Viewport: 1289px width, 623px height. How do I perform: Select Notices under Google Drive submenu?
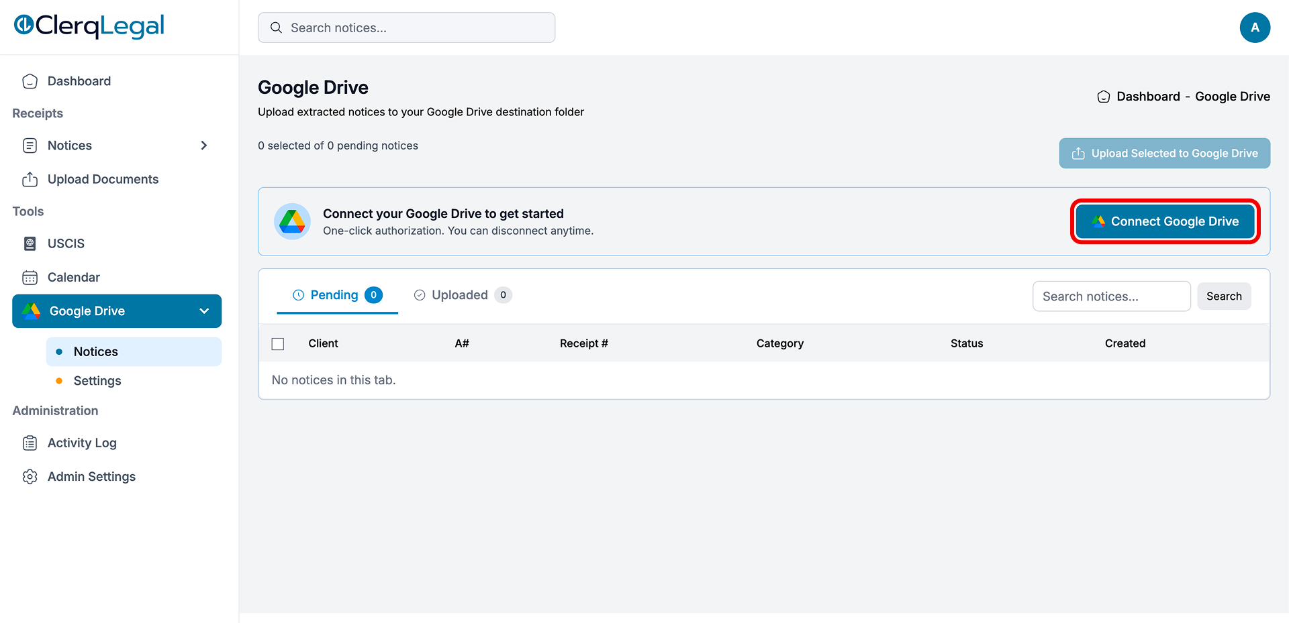[134, 351]
